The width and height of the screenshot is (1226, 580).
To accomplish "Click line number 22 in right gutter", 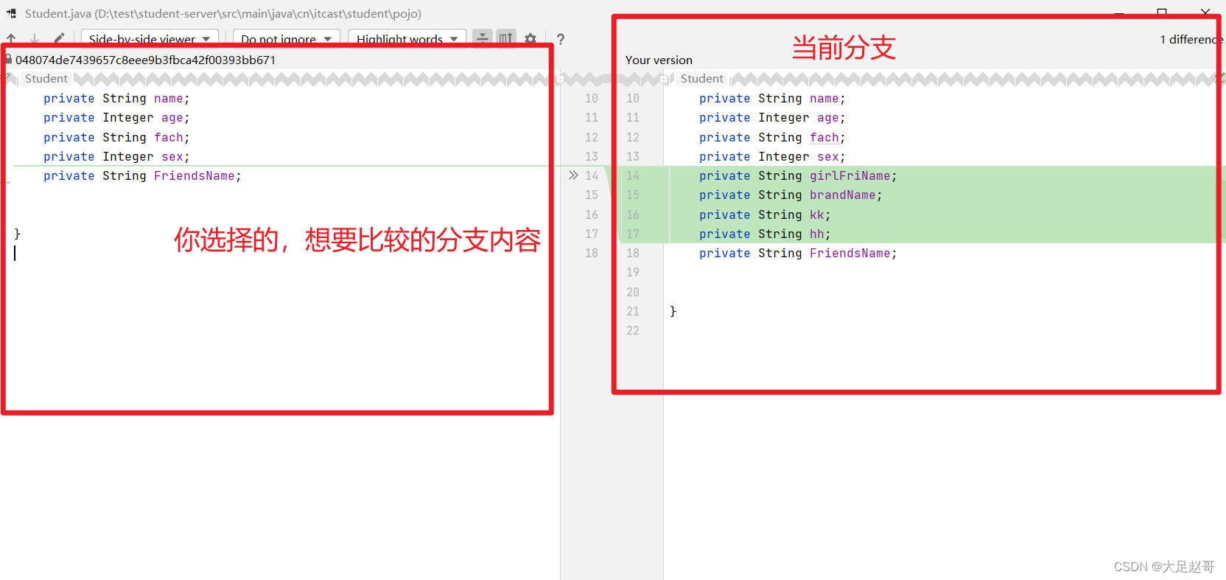I will click(633, 330).
